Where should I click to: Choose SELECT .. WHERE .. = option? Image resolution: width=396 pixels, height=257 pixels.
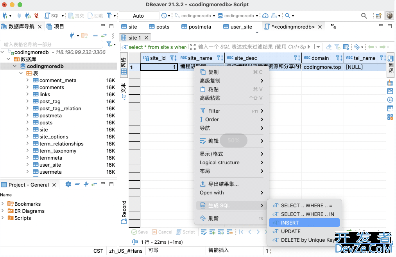304,205
